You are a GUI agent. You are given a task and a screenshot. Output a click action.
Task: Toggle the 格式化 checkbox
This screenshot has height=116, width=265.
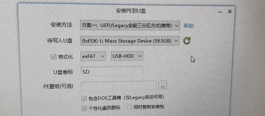pos(53,57)
